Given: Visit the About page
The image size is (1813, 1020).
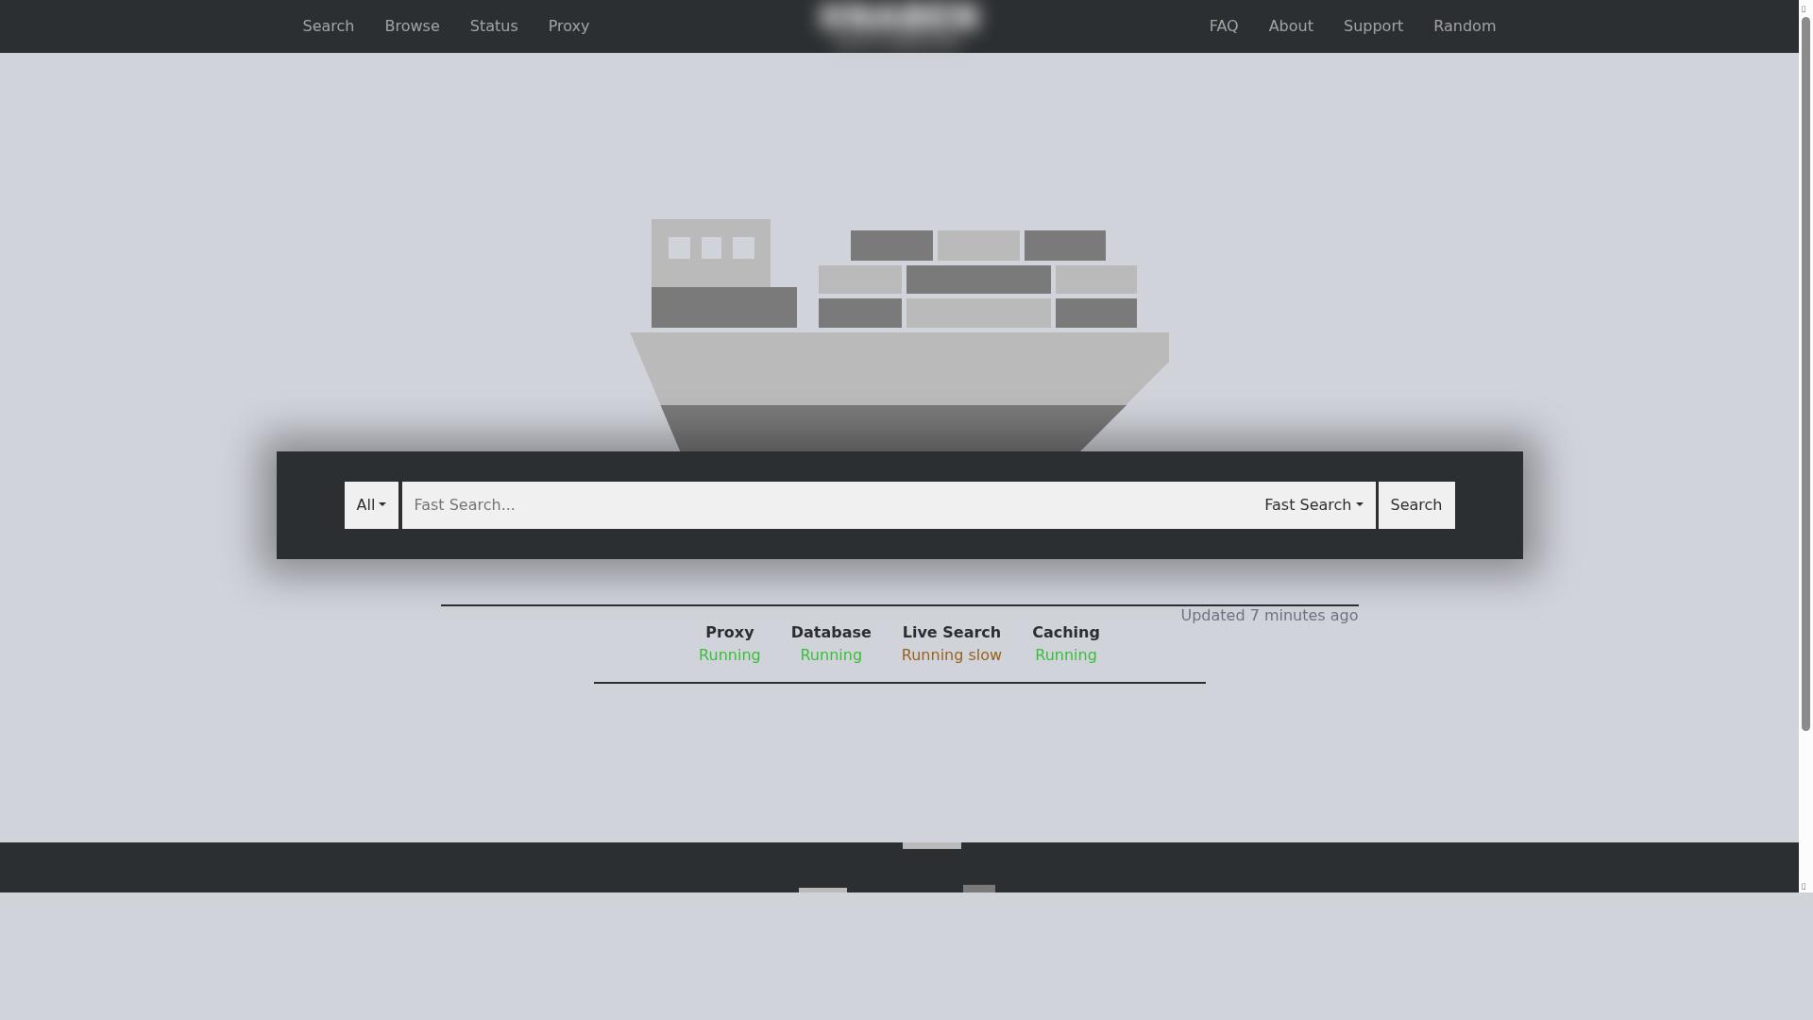Looking at the screenshot, I should [1290, 26].
